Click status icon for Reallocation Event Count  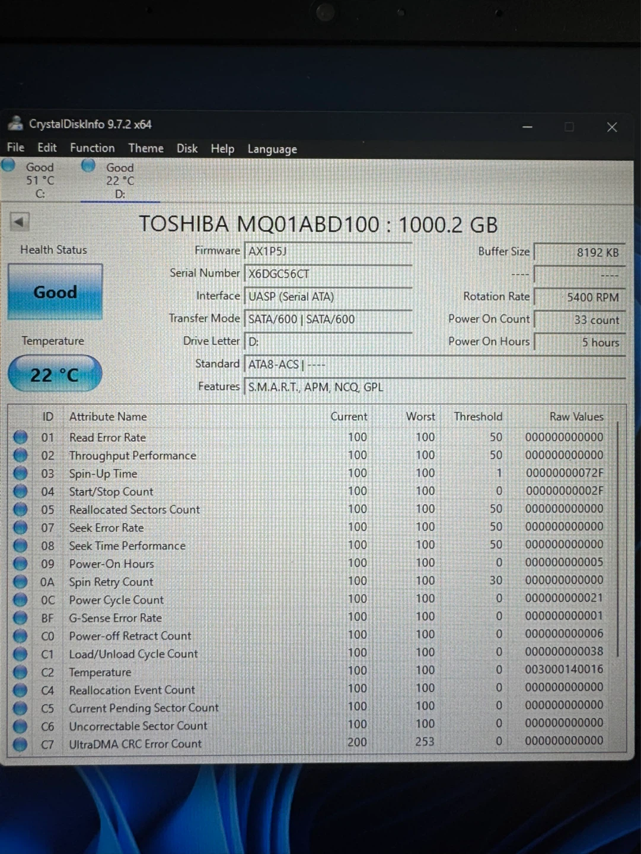tap(20, 690)
